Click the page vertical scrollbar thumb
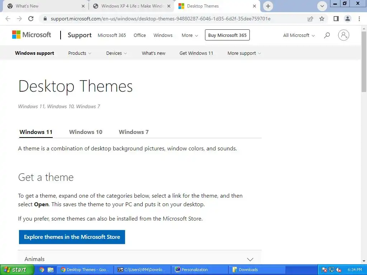367x275 pixels. 364,61
